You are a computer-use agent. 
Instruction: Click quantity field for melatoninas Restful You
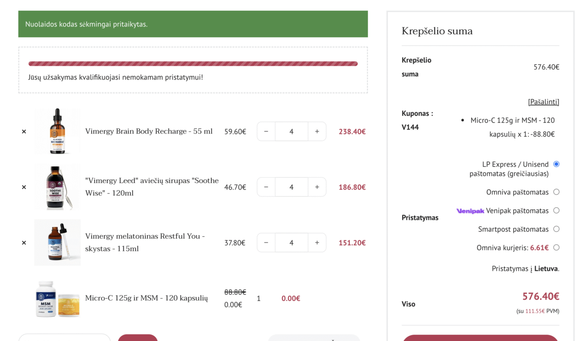(x=292, y=242)
